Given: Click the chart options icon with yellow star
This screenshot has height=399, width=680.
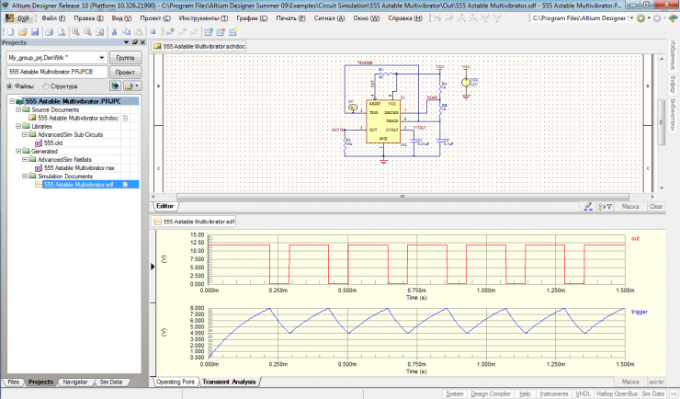Looking at the screenshot, I should (232, 32).
